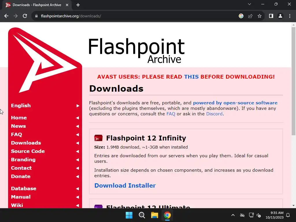This screenshot has height=222, width=296.
Task: Select Downloads in the sidebar menu
Action: [45, 143]
